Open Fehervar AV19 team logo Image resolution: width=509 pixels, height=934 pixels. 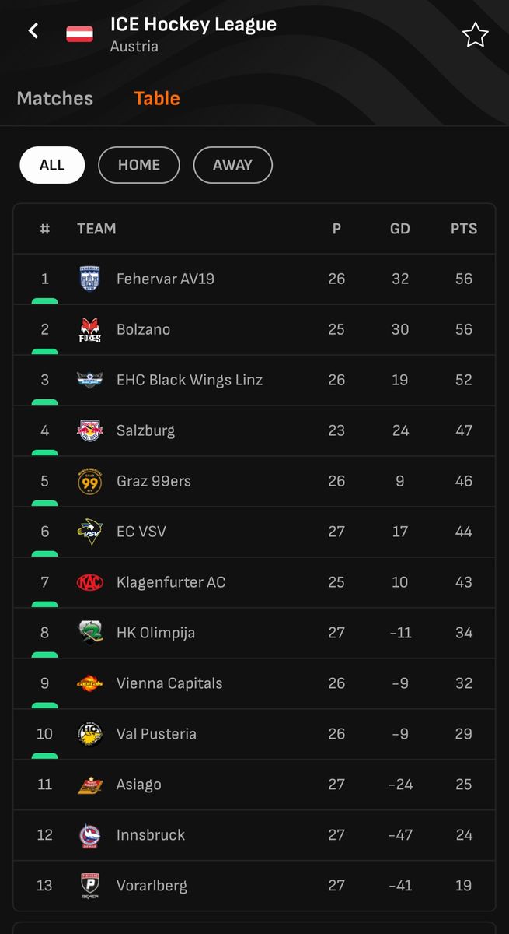click(x=90, y=279)
